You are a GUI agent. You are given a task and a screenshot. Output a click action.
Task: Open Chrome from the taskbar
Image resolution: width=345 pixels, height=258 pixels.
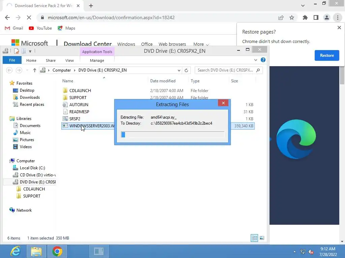coord(57,251)
